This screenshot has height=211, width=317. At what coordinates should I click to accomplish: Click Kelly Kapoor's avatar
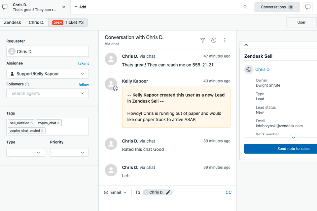pyautogui.click(x=111, y=84)
